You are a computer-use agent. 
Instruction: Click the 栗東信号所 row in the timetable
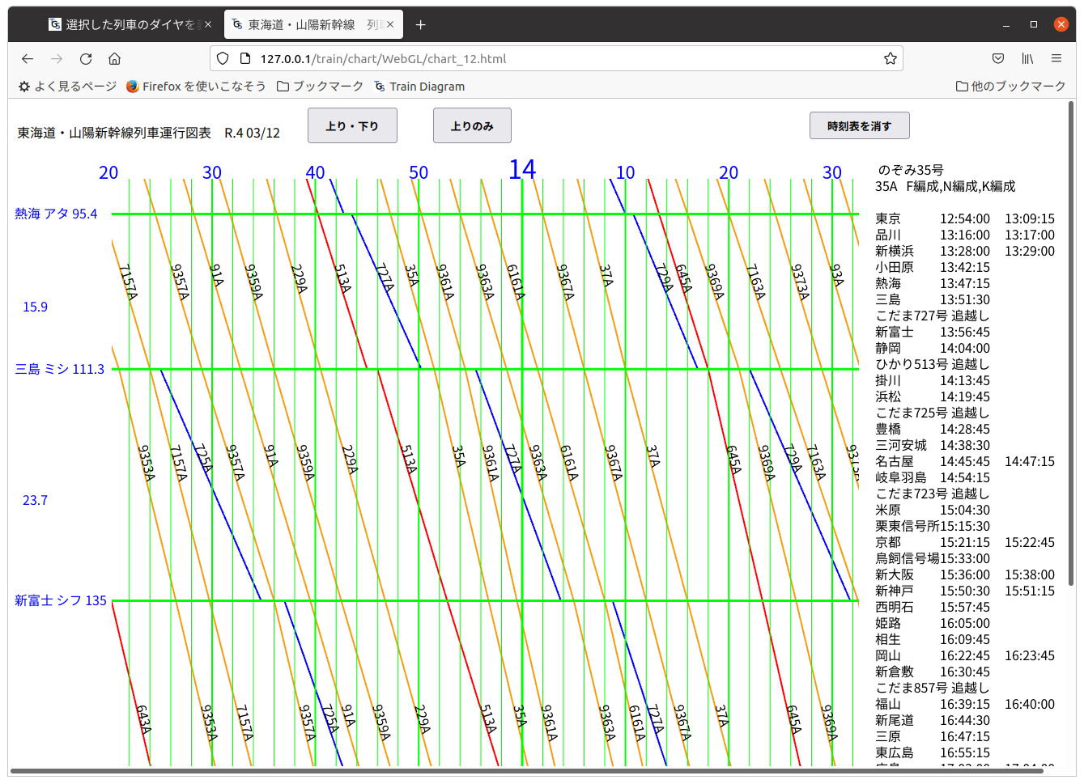point(932,526)
